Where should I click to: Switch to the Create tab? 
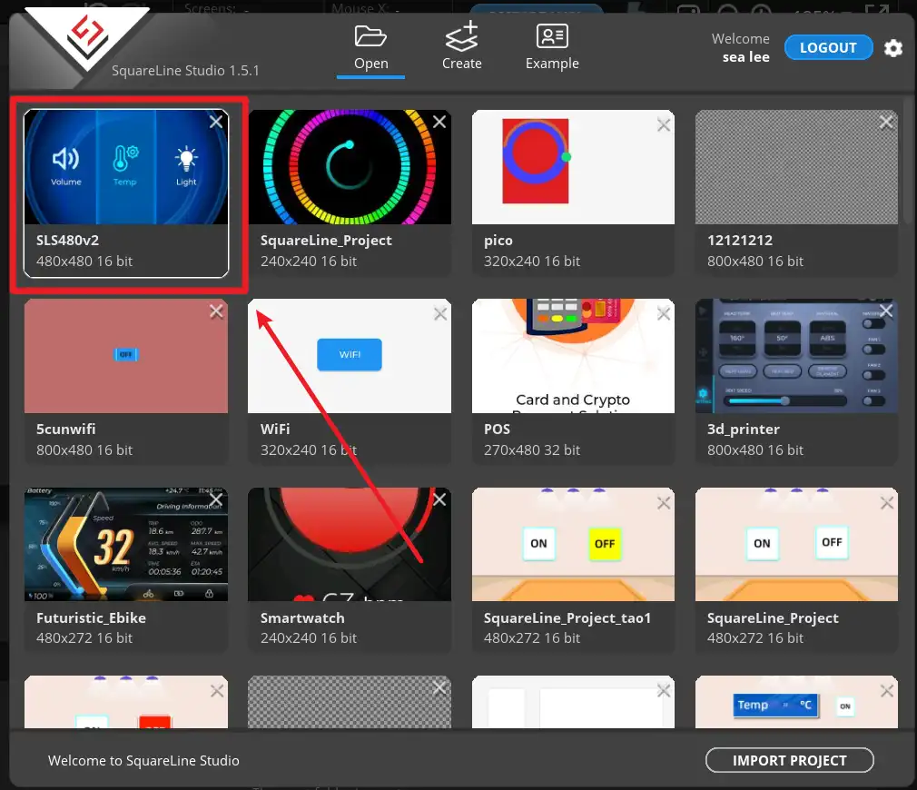(x=461, y=48)
